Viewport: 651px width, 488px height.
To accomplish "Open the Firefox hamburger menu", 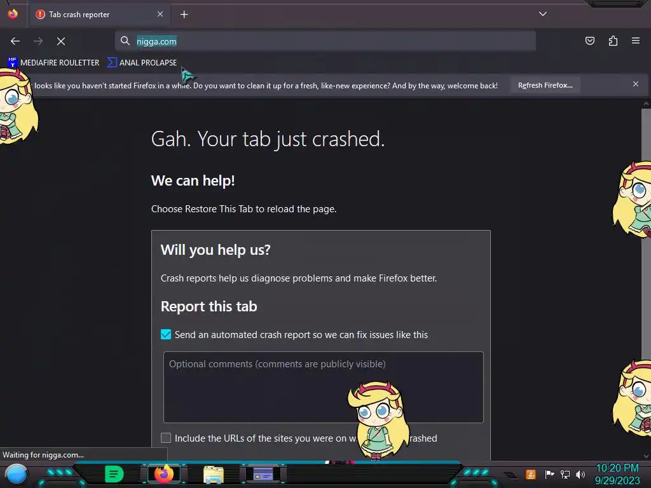I will tap(636, 41).
